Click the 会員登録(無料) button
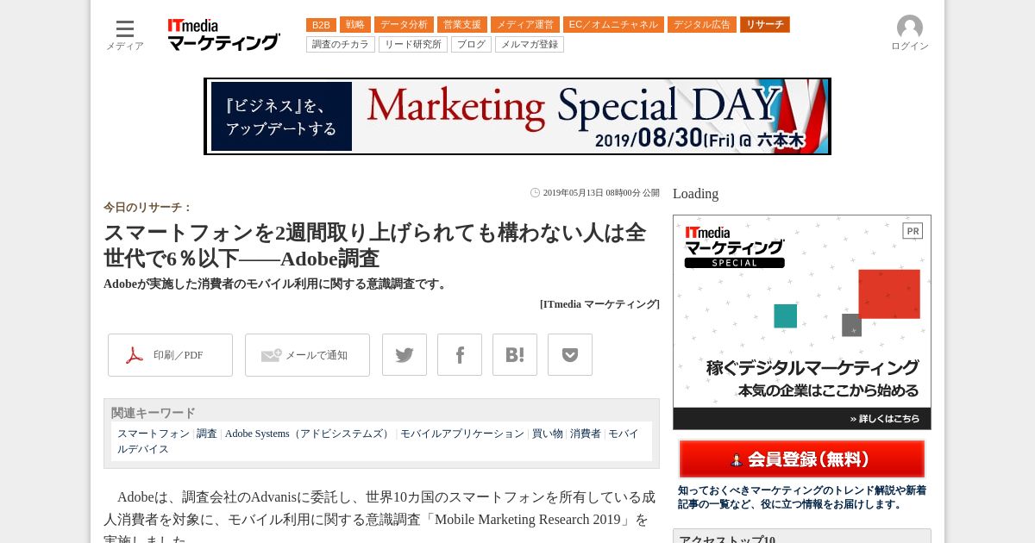Viewport: 1035px width, 543px height. 802,459
